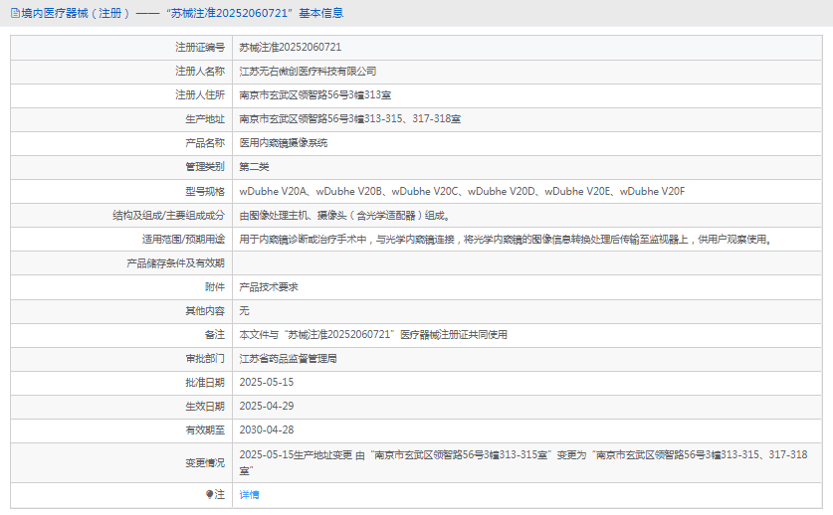833x515 pixels.
Task: Select management class value 第二类
Action: coord(254,167)
